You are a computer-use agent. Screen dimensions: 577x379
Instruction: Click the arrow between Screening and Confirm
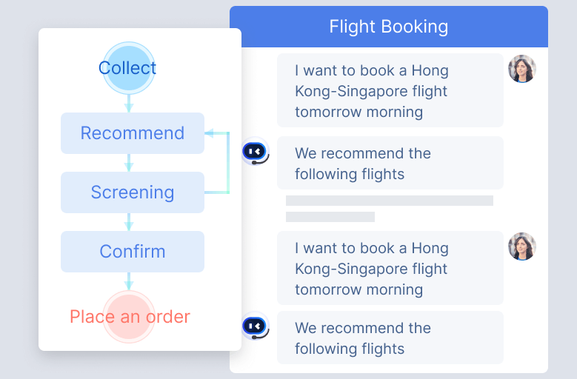(x=129, y=221)
